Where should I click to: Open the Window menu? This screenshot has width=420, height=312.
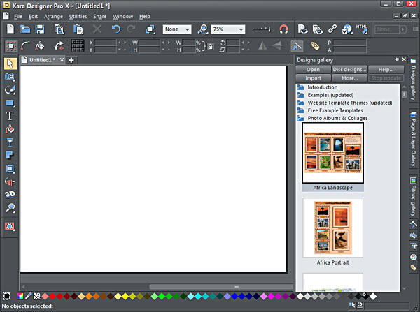pyautogui.click(x=122, y=17)
